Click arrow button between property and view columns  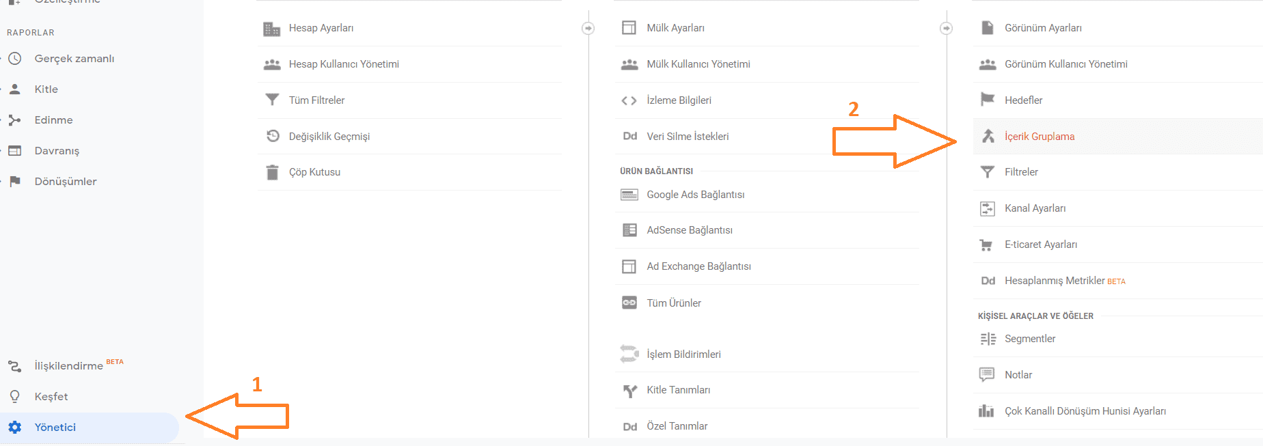click(947, 28)
